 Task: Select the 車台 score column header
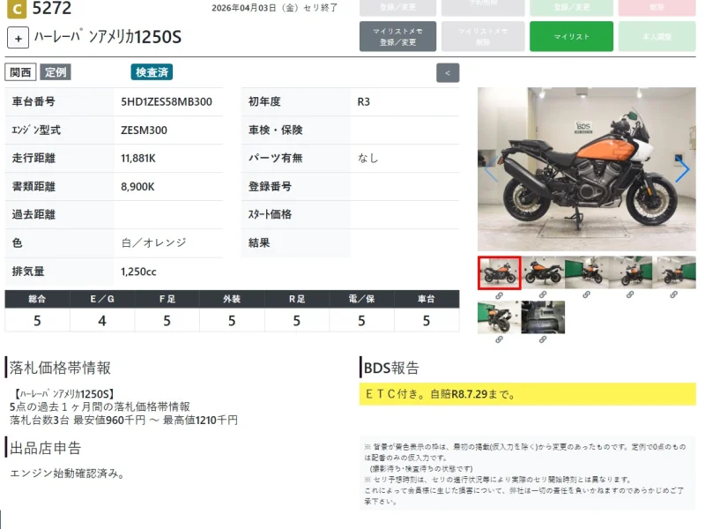pyautogui.click(x=427, y=299)
